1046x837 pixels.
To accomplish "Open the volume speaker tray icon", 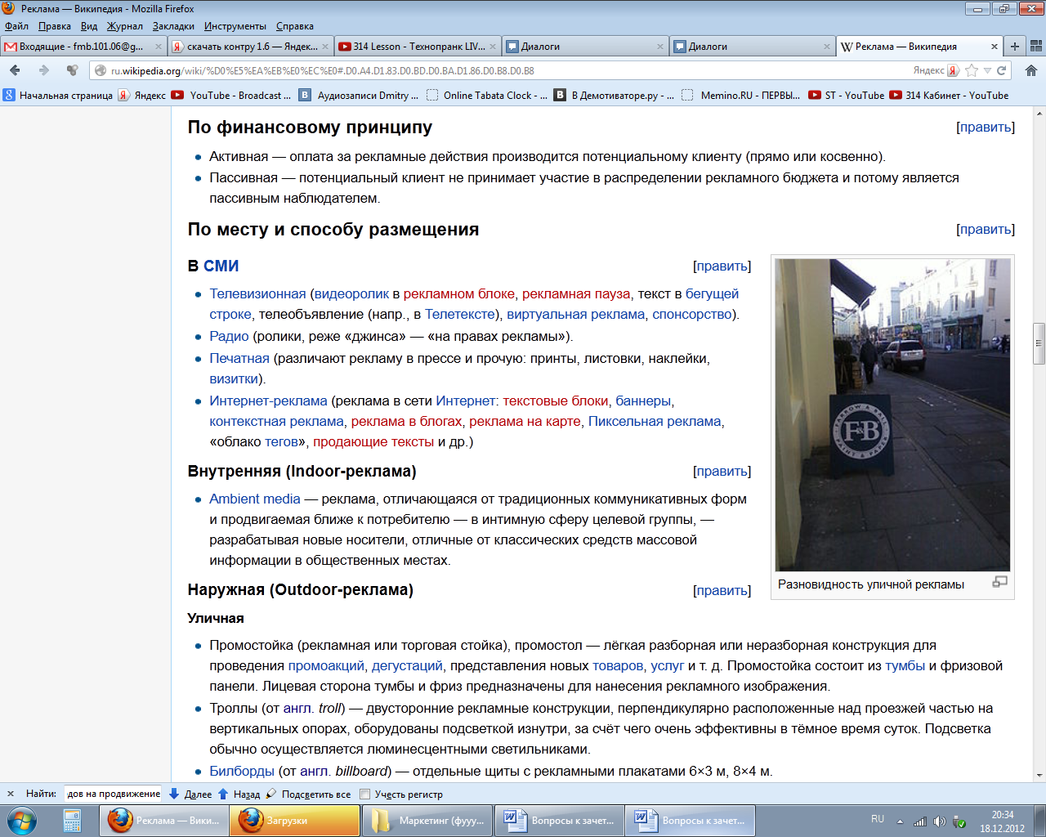I will pyautogui.click(x=940, y=821).
